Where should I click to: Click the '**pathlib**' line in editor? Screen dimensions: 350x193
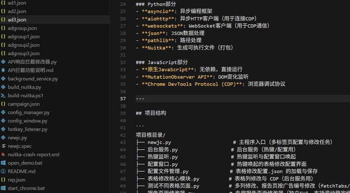pyautogui.click(x=168, y=40)
